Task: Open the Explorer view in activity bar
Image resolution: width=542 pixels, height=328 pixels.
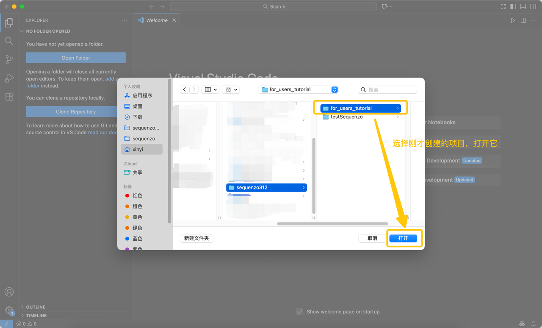Action: pos(9,23)
